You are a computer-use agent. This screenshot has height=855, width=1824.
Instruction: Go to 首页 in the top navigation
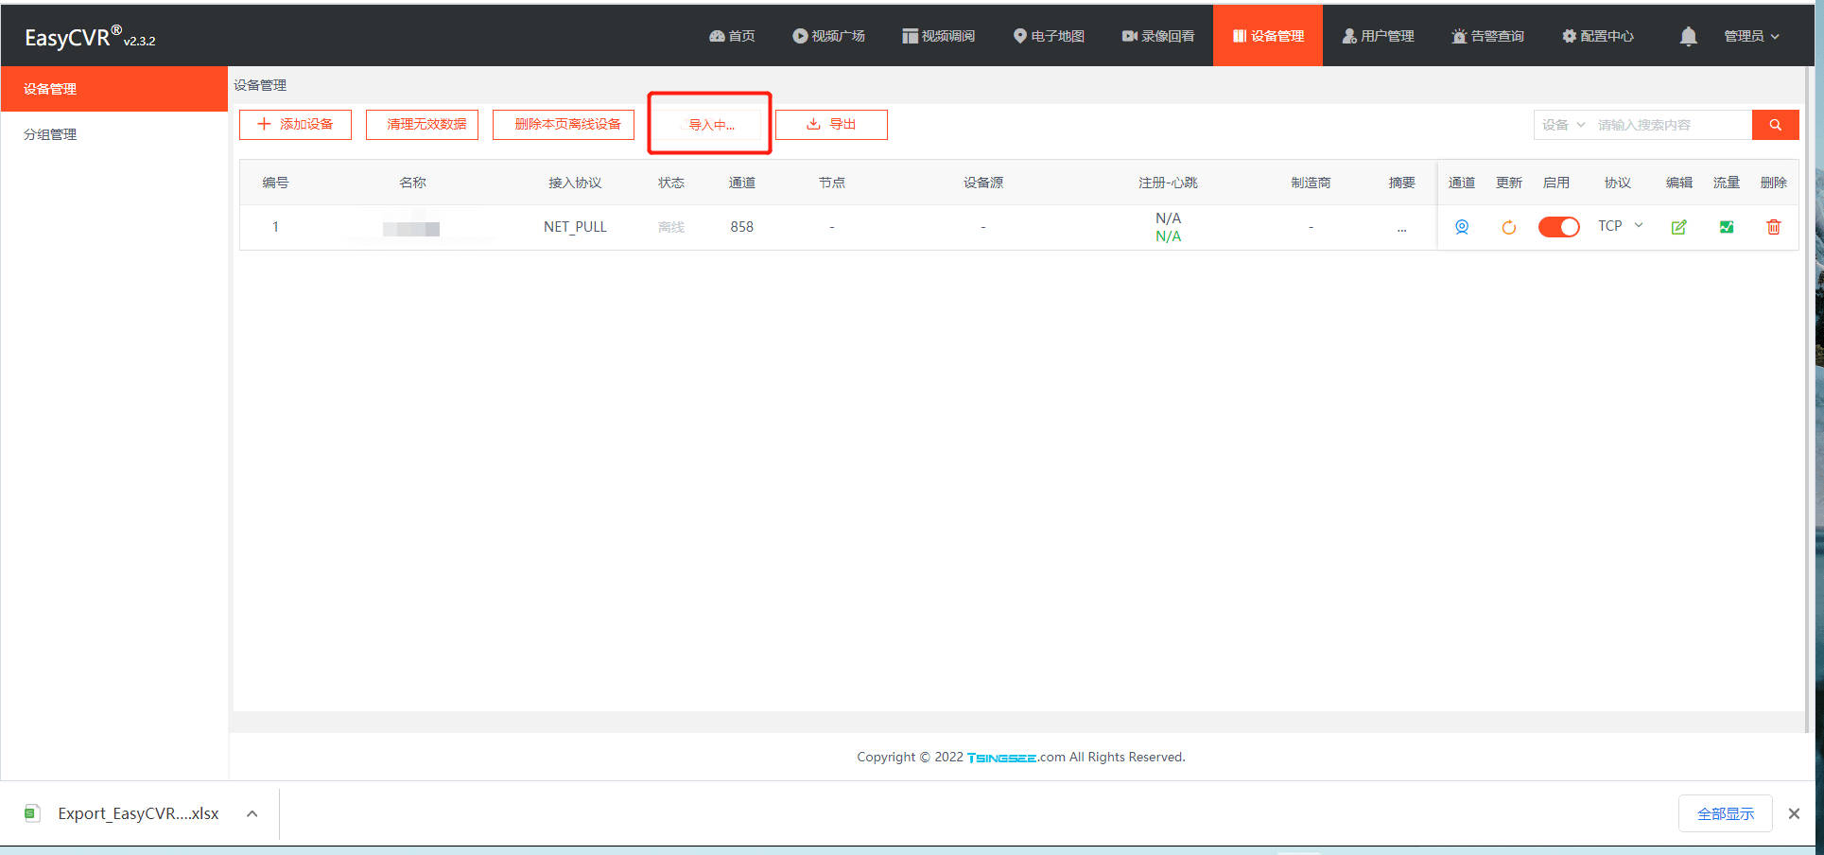tap(732, 36)
